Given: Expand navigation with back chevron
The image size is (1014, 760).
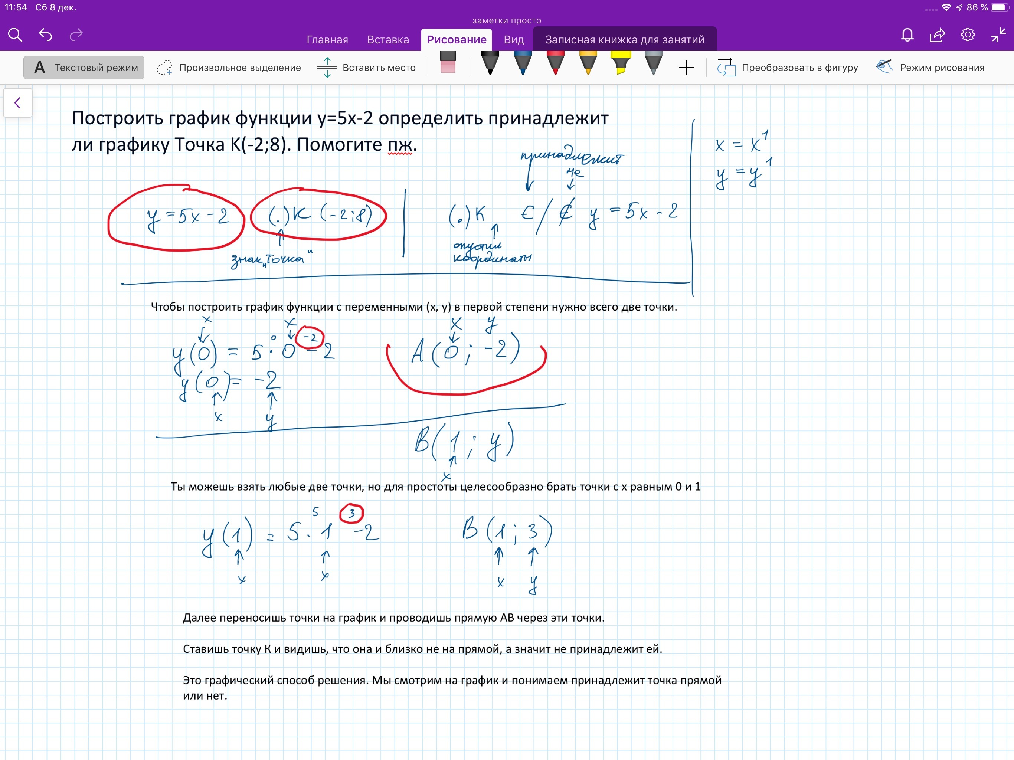Looking at the screenshot, I should pyautogui.click(x=17, y=103).
